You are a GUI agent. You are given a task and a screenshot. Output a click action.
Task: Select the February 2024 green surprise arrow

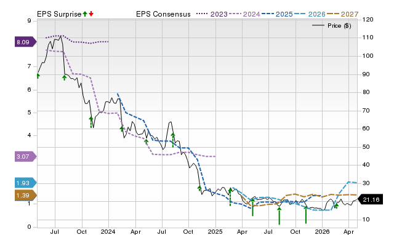[x=122, y=129]
